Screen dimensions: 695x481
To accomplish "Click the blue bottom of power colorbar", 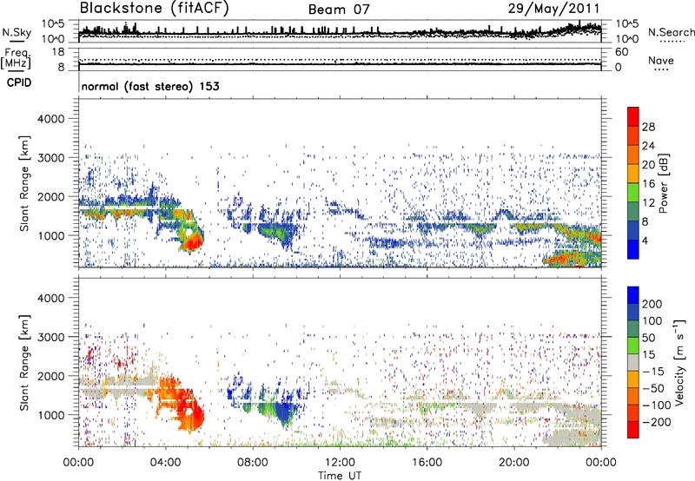I will [633, 249].
